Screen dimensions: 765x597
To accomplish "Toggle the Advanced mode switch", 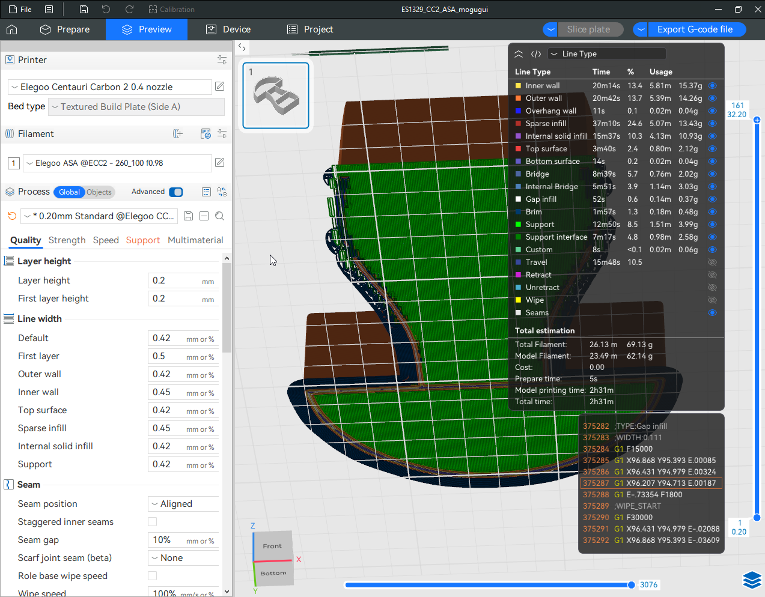I will point(176,192).
